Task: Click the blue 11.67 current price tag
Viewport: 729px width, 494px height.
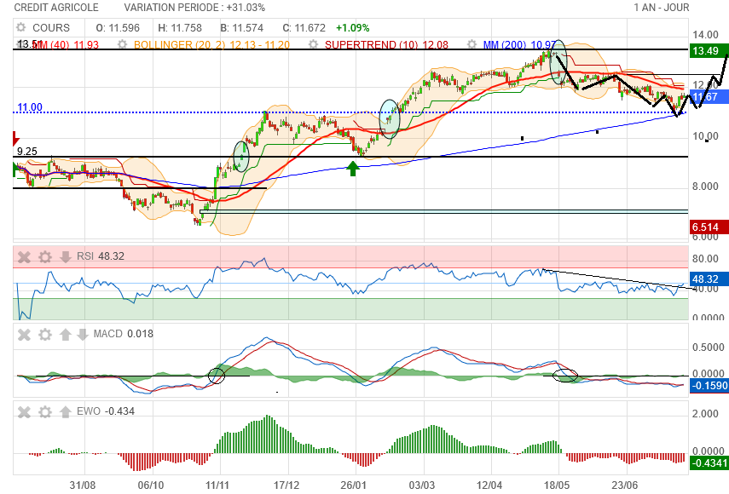Action: point(709,97)
